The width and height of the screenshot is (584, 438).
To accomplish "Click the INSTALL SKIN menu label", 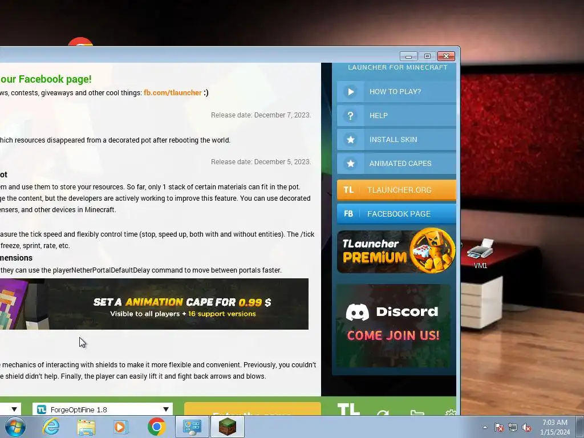I will click(393, 140).
